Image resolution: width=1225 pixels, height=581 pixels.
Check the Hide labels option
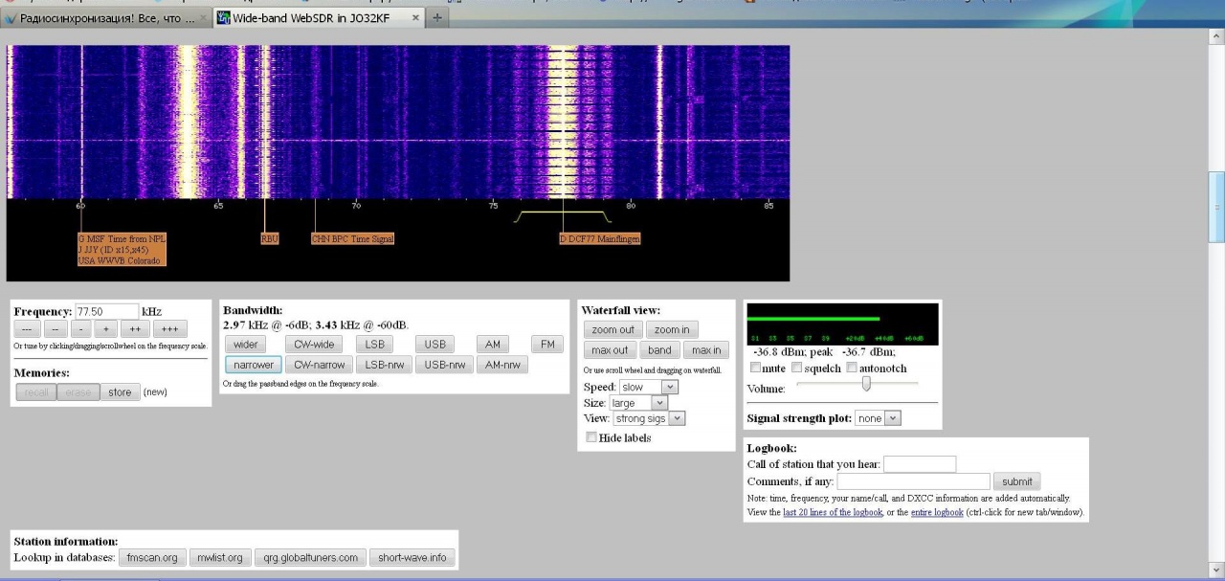(x=591, y=437)
